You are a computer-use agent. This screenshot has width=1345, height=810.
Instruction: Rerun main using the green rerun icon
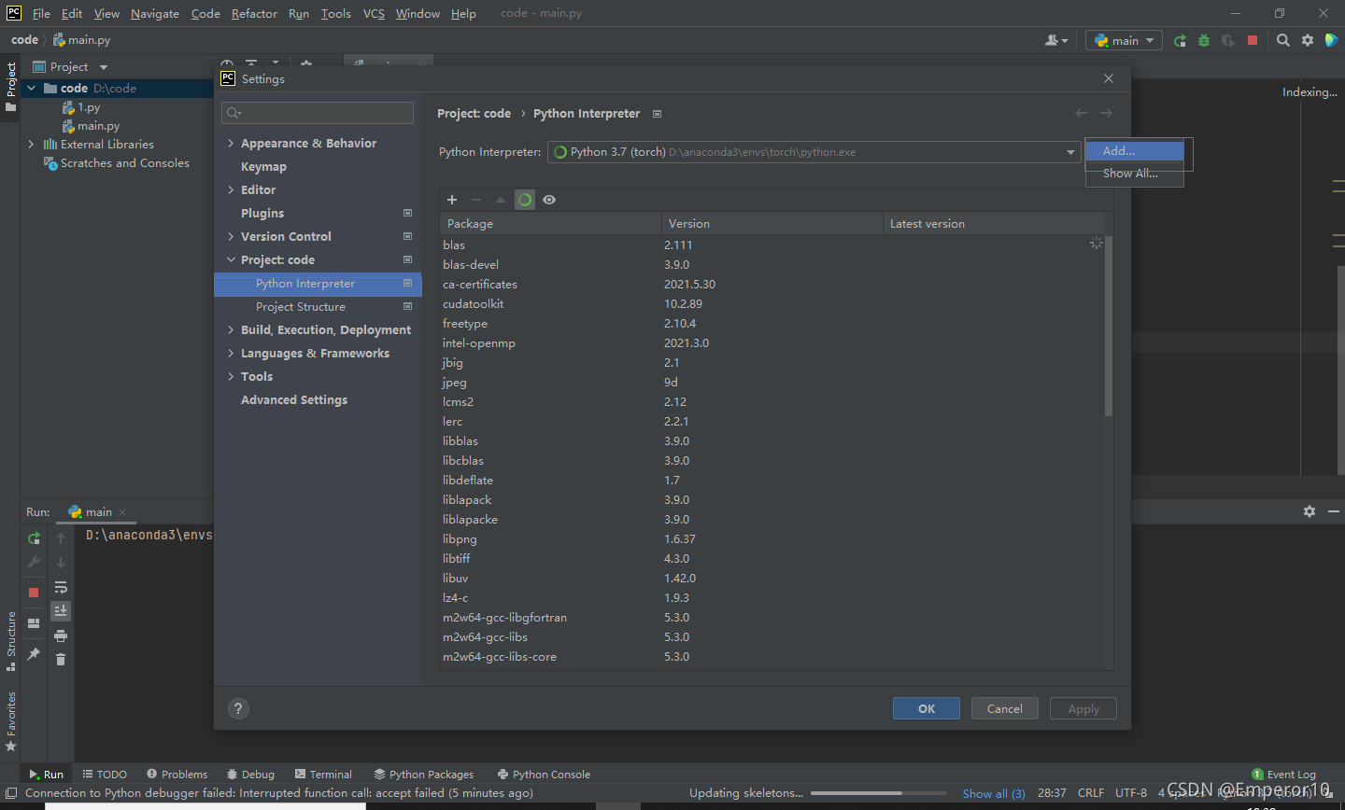coord(34,538)
